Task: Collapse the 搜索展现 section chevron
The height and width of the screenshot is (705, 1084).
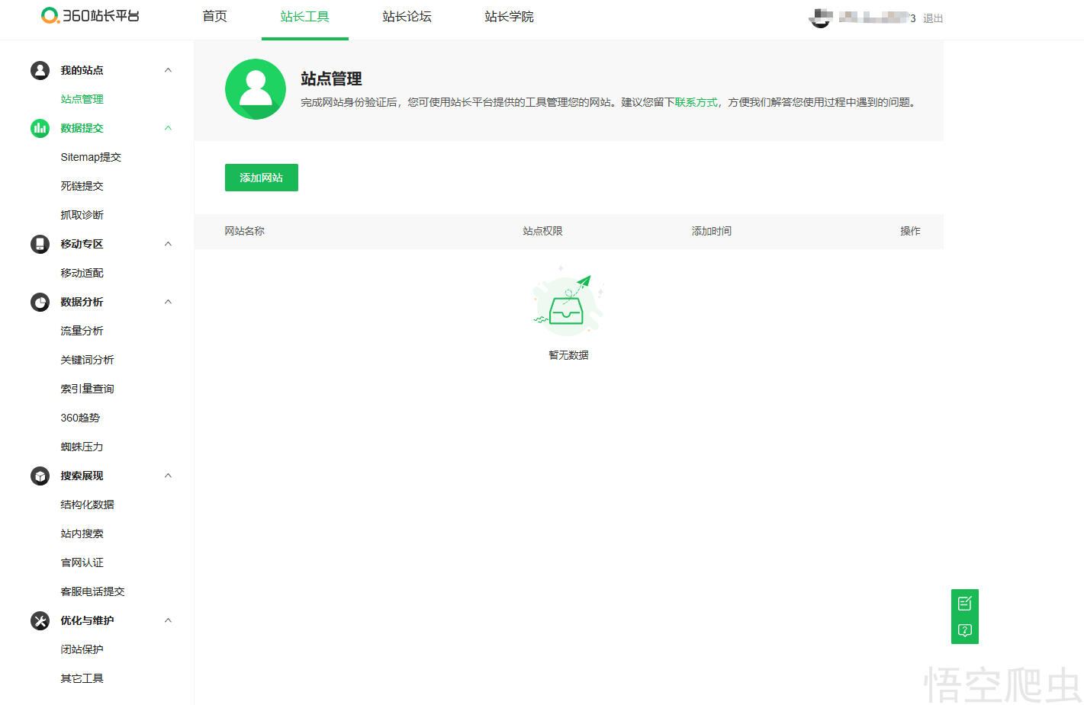Action: pos(169,476)
